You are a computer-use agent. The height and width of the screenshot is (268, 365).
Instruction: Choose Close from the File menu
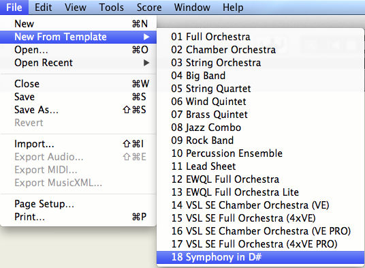tap(78, 84)
